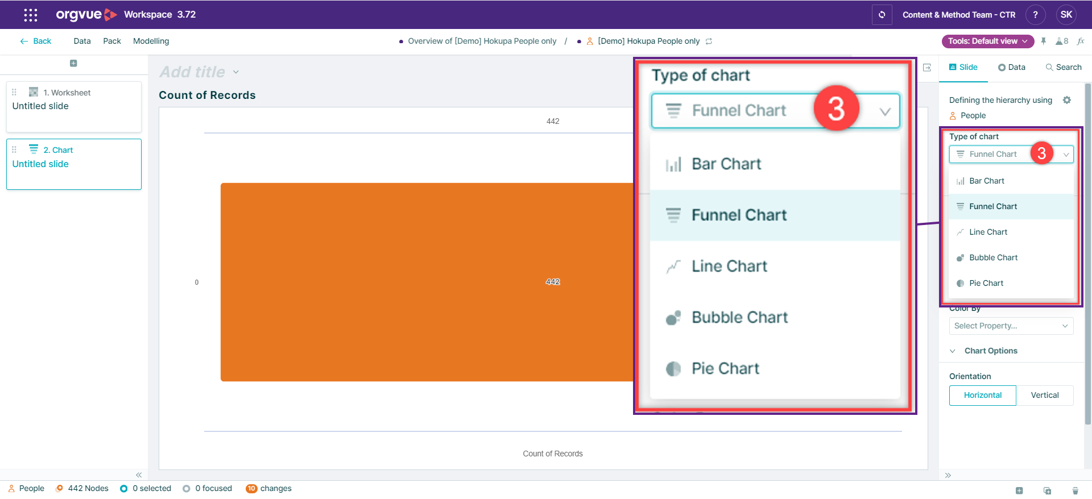
Task: Collapse the slide list with double-left chevron
Action: tap(139, 475)
